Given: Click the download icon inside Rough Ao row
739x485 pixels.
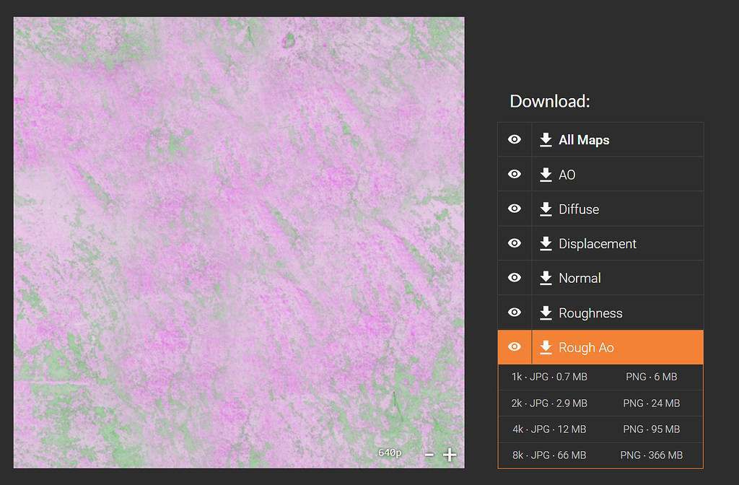Looking at the screenshot, I should [546, 347].
